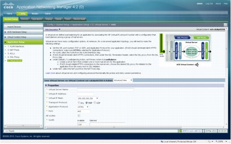Switch to the Monitor tab

coord(35,14)
